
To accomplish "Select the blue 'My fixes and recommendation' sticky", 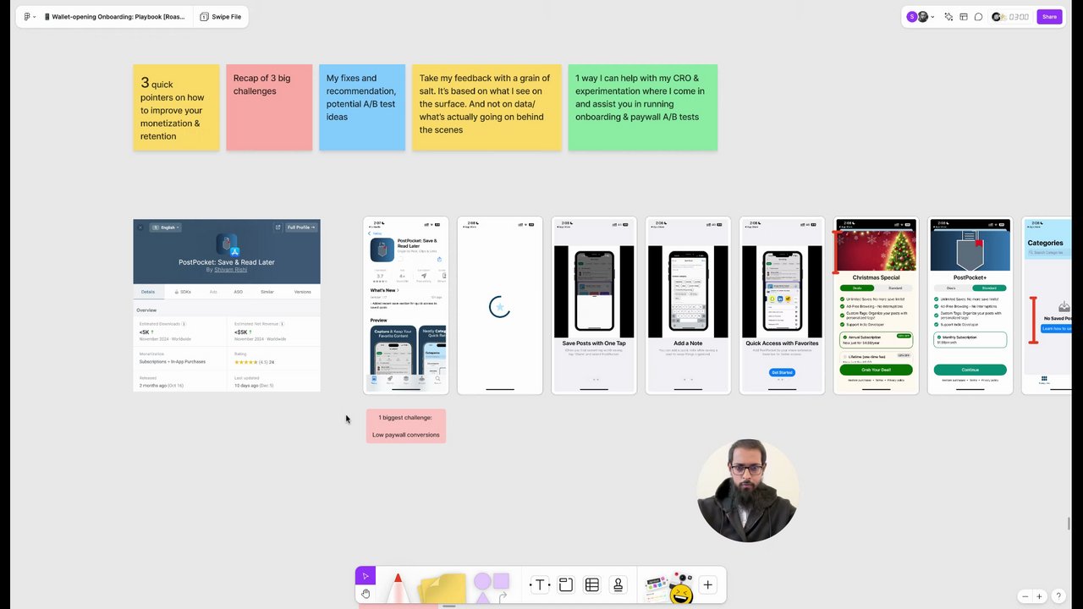I will pyautogui.click(x=362, y=107).
